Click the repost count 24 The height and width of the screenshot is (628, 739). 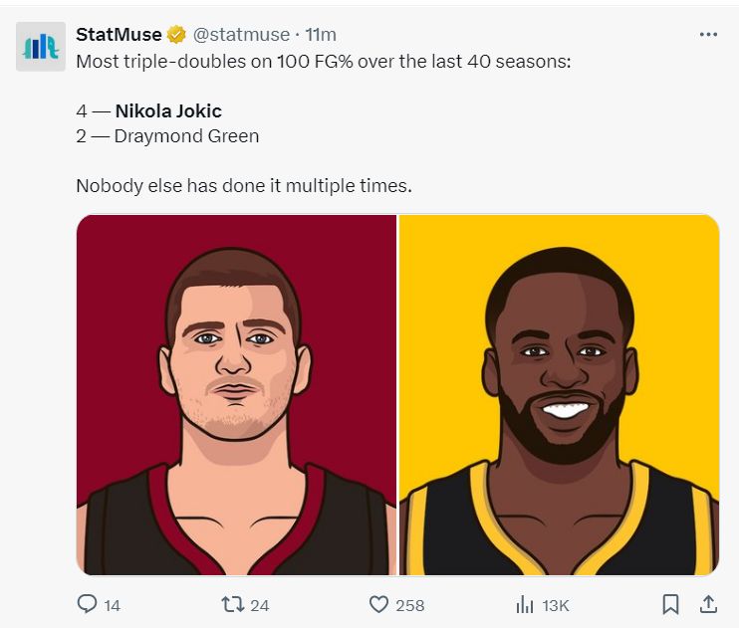coord(260,605)
